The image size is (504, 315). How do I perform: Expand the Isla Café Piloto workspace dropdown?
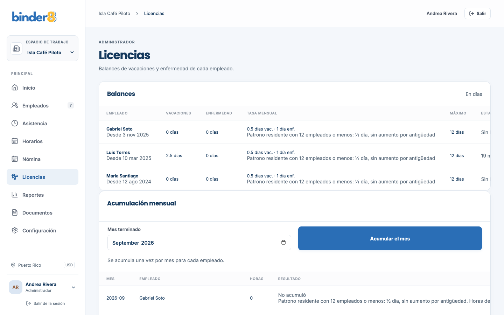(72, 52)
